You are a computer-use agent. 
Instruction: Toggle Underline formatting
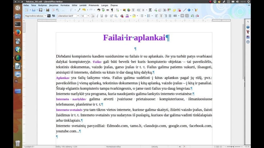pyautogui.click(x=102, y=16)
